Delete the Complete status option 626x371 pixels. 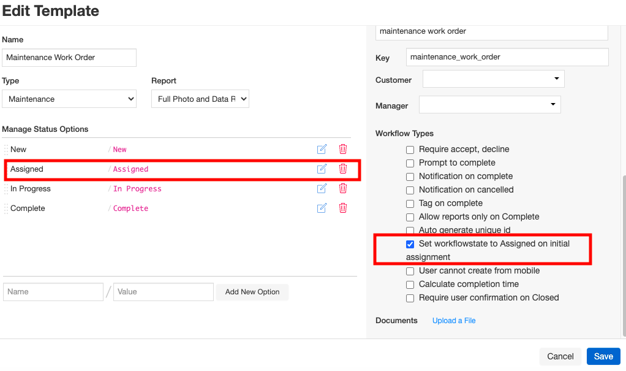343,208
